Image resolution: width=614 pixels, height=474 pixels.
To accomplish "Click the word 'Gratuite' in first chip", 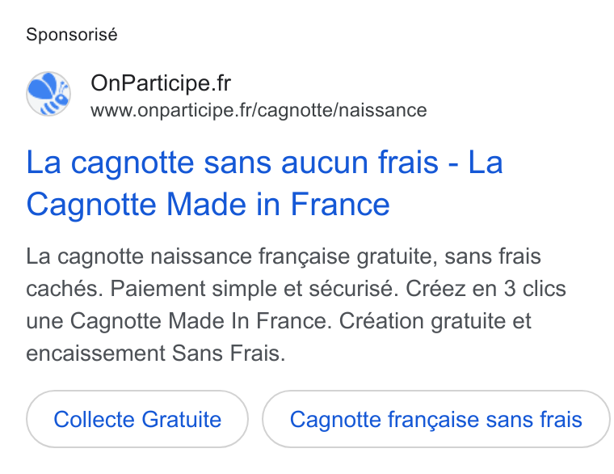I will [x=182, y=419].
